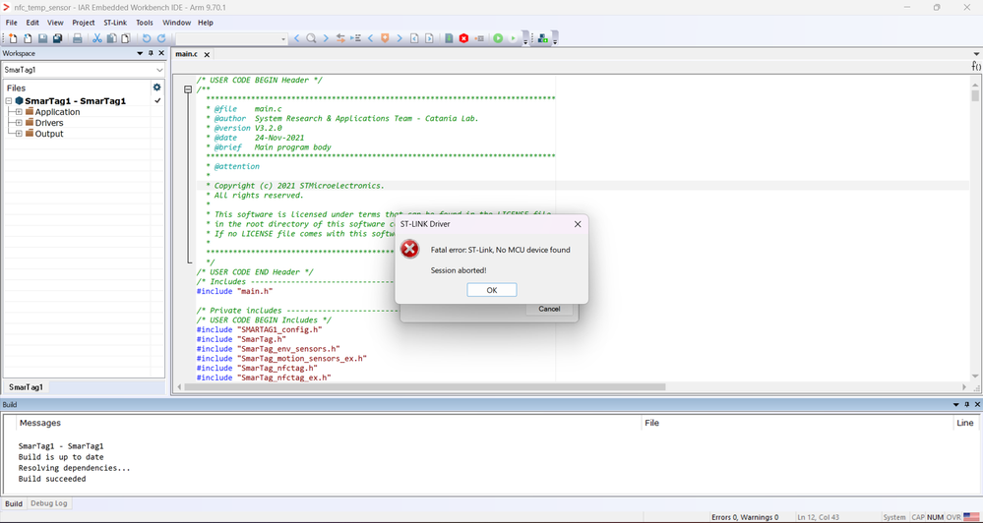This screenshot has height=523, width=983.
Task: Open the File menu
Action: (11, 23)
